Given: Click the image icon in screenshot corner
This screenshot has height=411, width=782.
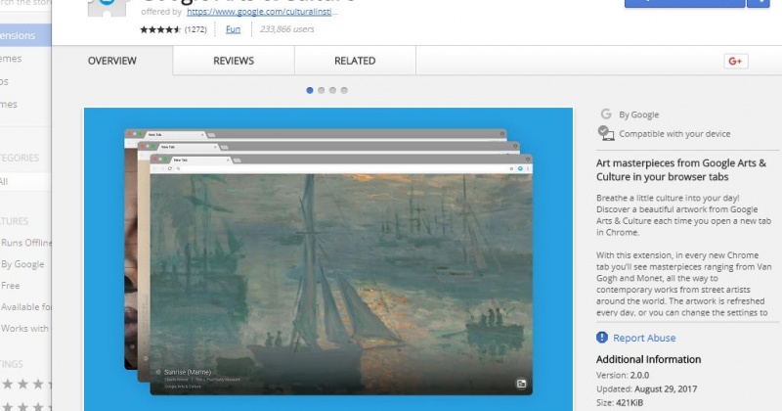Looking at the screenshot, I should pyautogui.click(x=521, y=384).
